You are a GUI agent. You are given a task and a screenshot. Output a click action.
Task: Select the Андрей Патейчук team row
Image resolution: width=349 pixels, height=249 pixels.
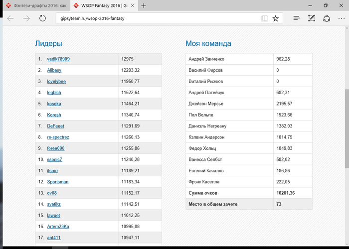tap(249, 93)
